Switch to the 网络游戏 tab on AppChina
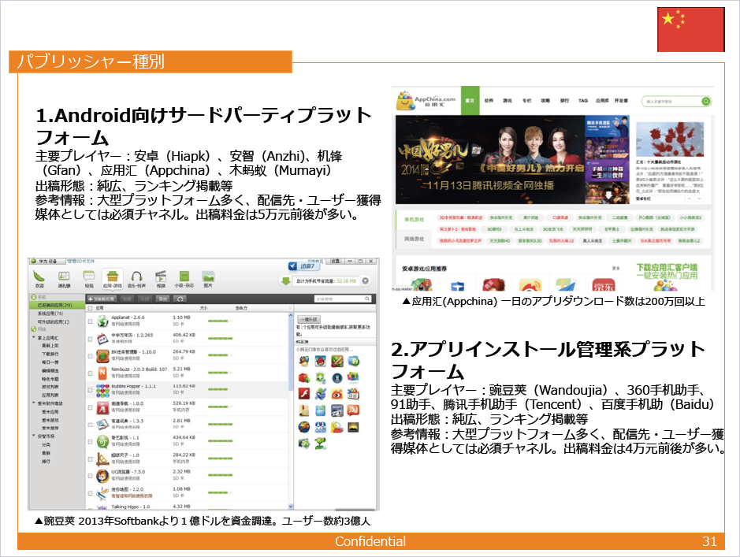 pos(414,239)
